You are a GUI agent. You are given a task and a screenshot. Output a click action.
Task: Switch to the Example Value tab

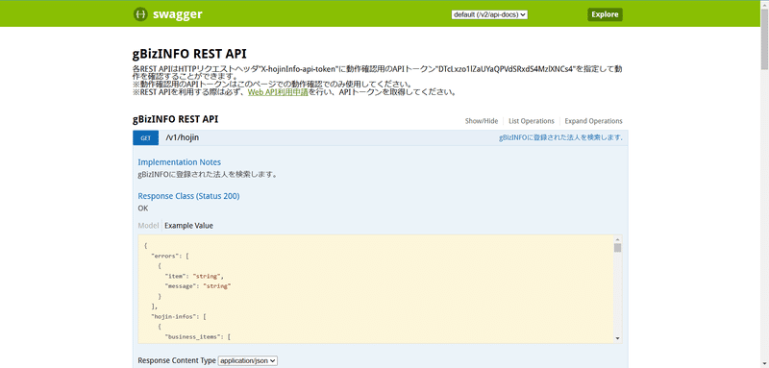[188, 226]
